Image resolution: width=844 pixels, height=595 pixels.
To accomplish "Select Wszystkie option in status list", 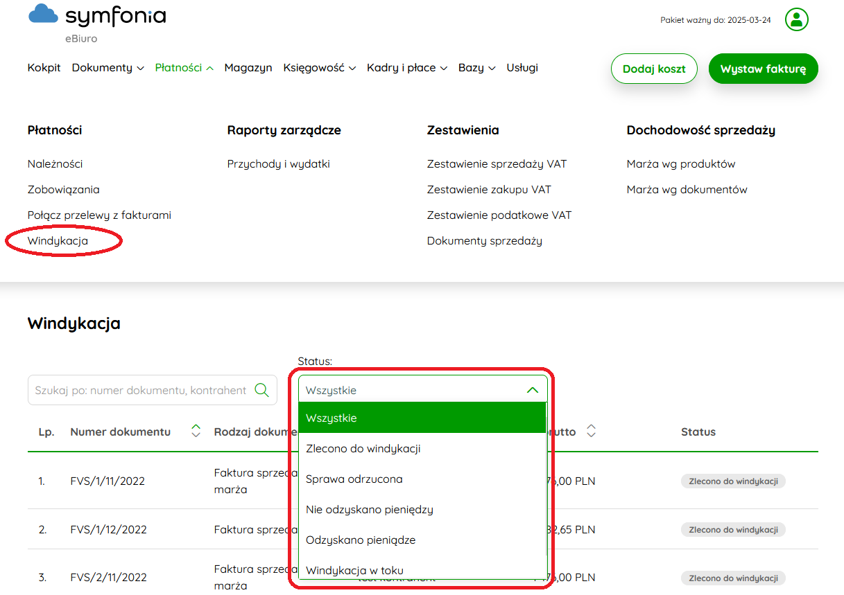I will tap(422, 418).
